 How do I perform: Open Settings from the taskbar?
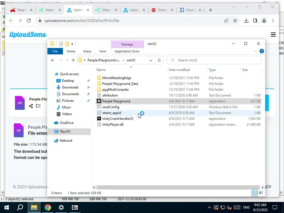61,207
